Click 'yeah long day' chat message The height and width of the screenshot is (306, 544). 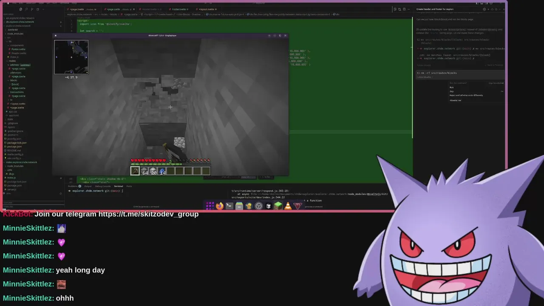pyautogui.click(x=80, y=270)
